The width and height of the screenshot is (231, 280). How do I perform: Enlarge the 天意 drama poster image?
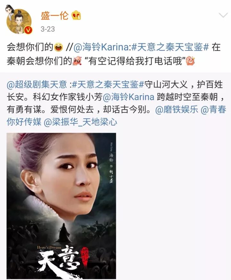pyautogui.click(x=61, y=206)
